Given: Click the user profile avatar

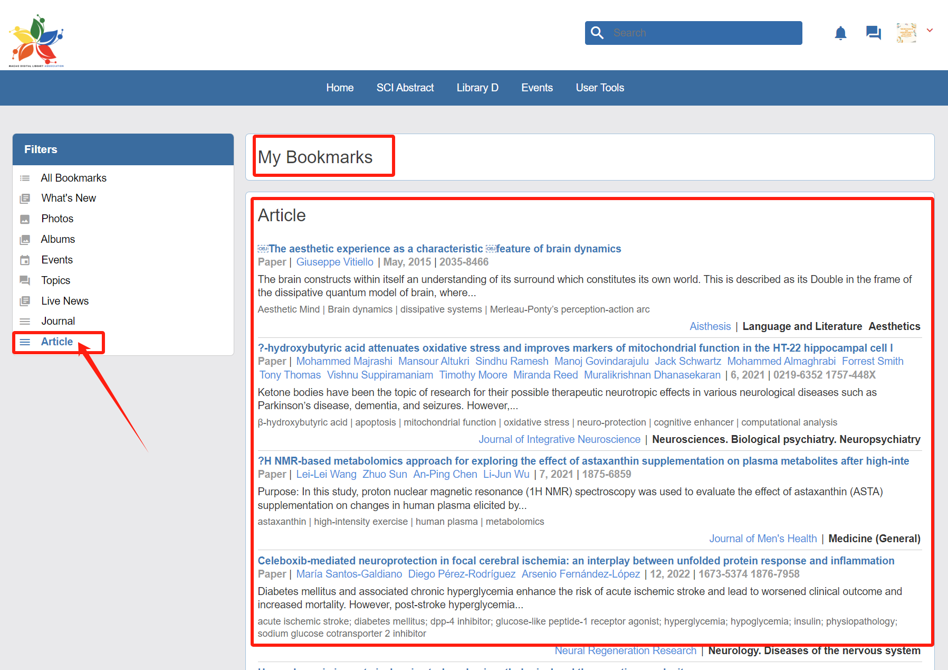Looking at the screenshot, I should click(906, 33).
